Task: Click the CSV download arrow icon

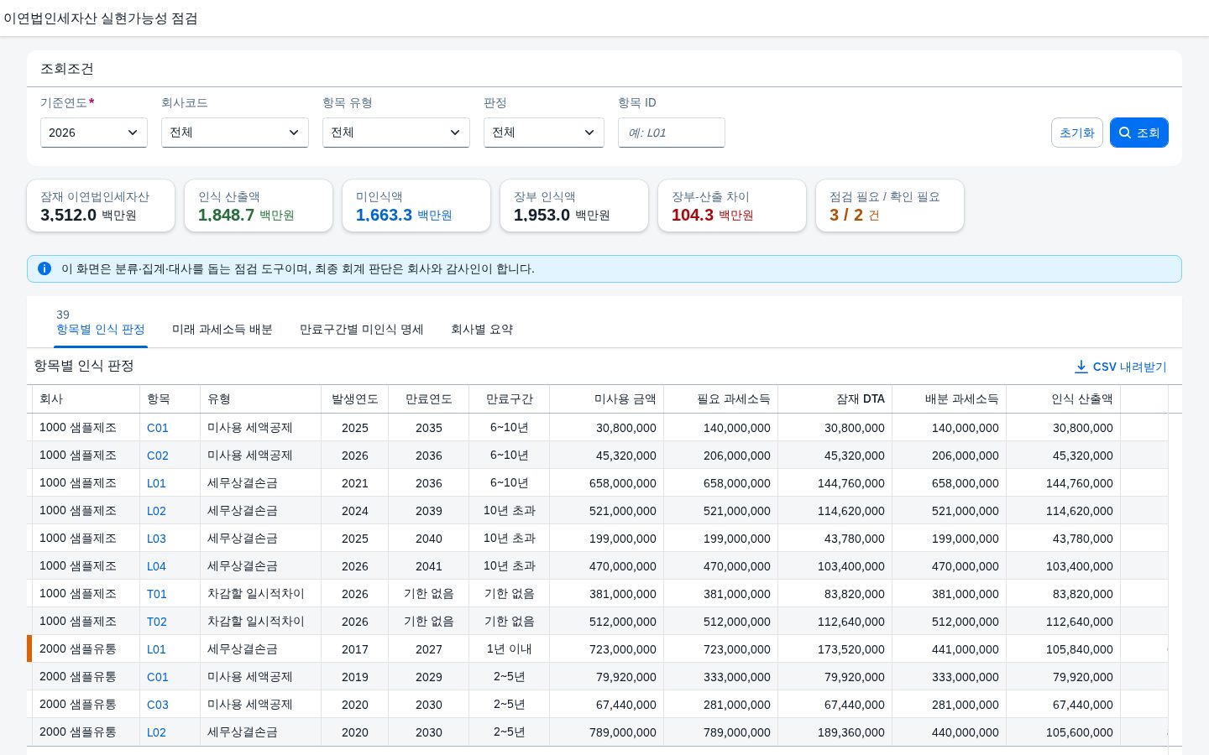Action: coord(1081,367)
